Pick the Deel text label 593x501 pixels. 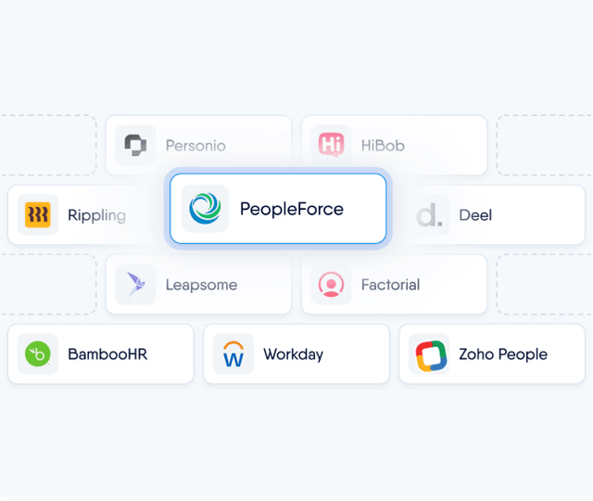pos(475,215)
